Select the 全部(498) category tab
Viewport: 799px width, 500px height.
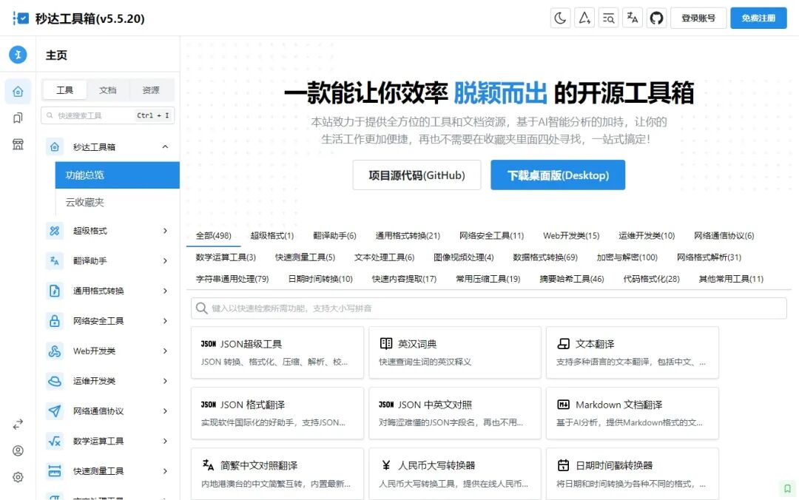[214, 236]
